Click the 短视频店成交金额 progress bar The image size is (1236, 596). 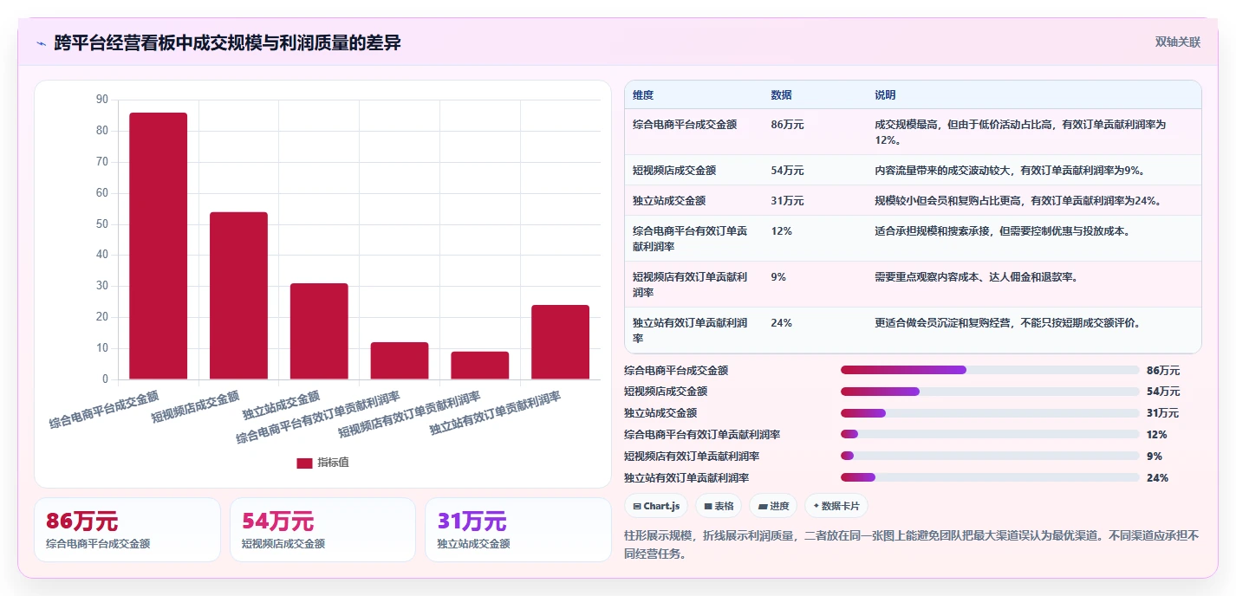coord(990,392)
